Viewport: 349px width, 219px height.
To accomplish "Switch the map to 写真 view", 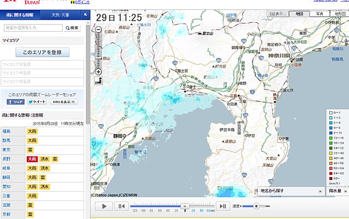I will 319,13.
